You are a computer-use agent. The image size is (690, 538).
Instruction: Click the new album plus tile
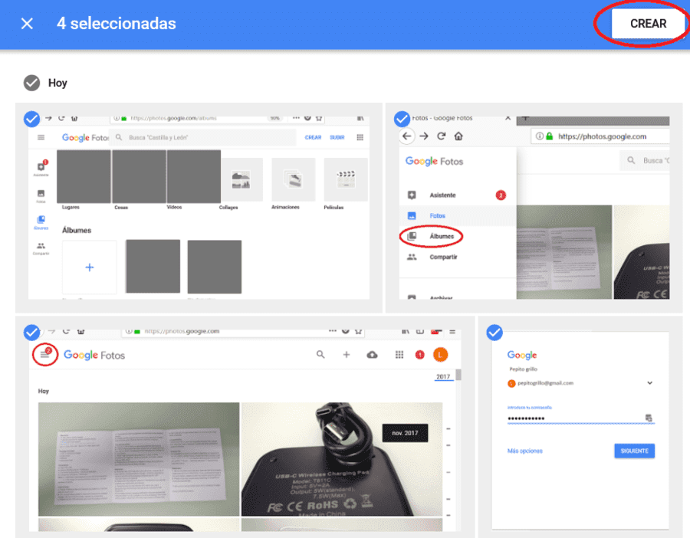pos(90,267)
